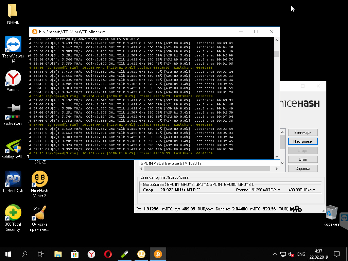Open Справка help in NiceHash
Viewport: 348px width, 261px height.
tap(303, 169)
